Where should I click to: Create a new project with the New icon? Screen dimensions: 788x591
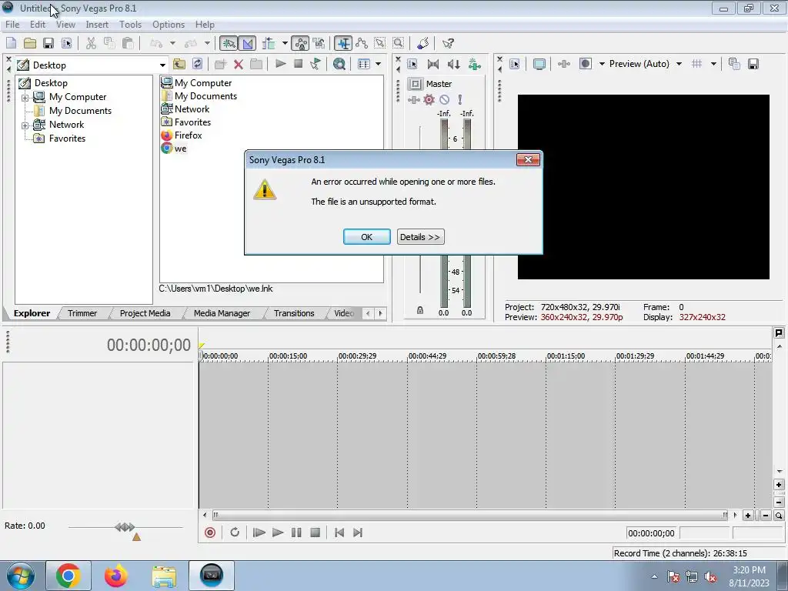pos(11,43)
